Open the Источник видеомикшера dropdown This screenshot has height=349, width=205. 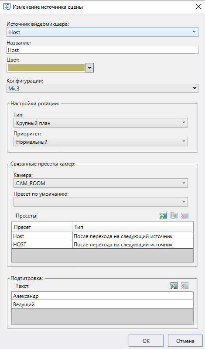point(102,32)
